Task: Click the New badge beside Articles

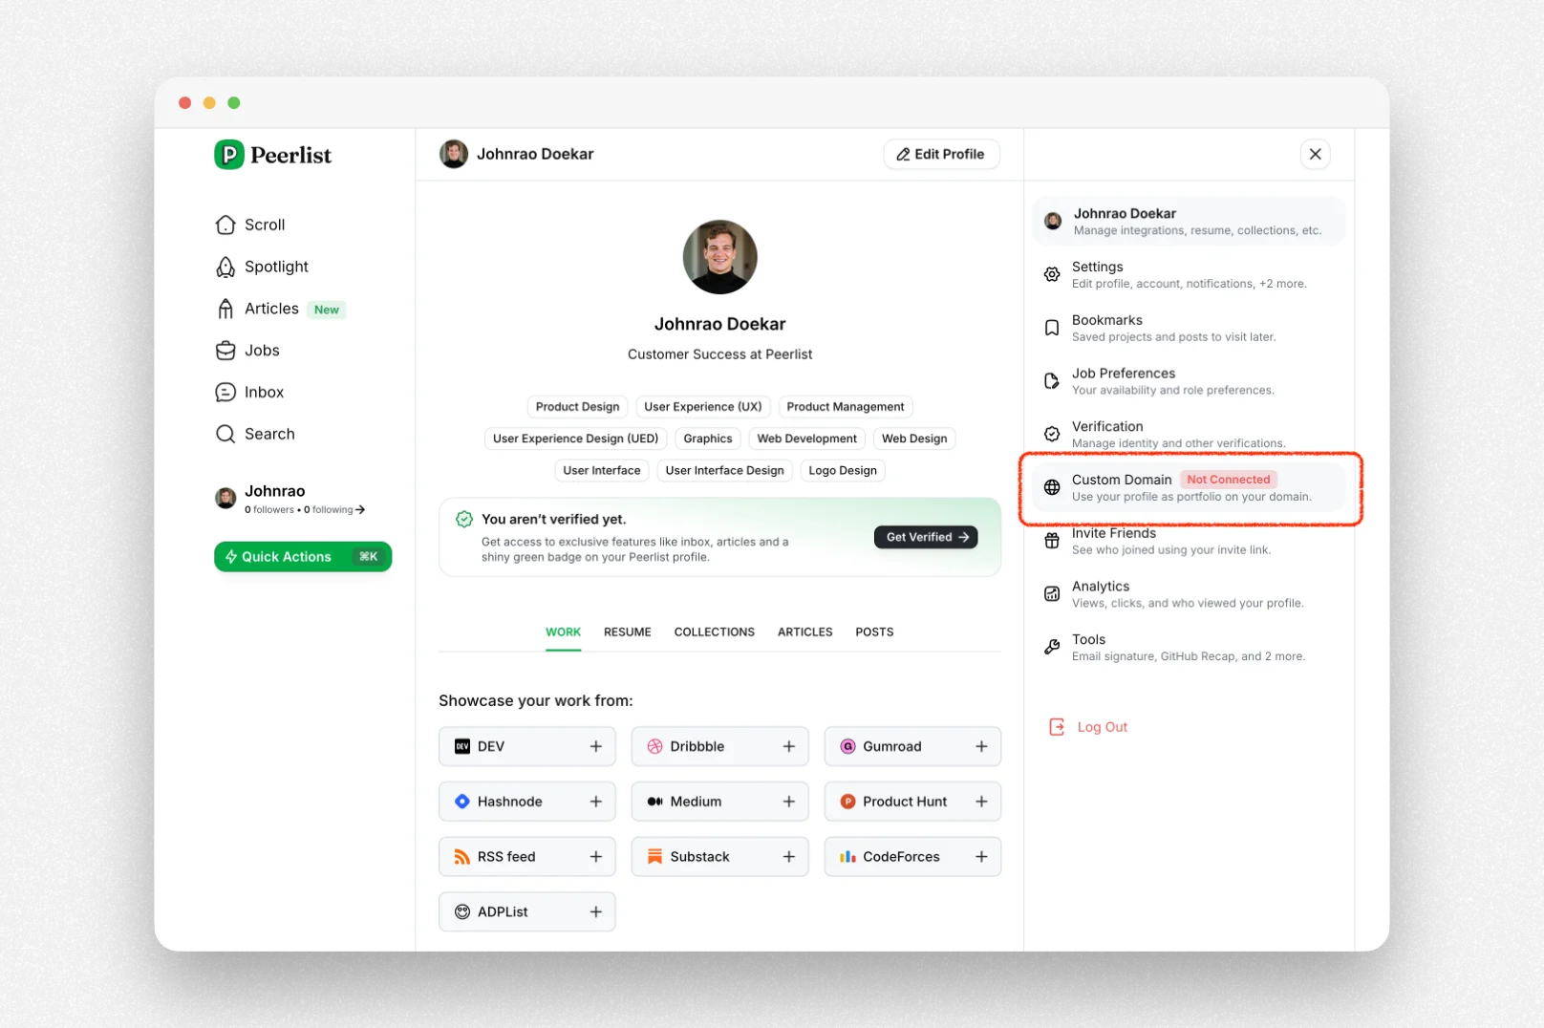Action: (x=327, y=310)
